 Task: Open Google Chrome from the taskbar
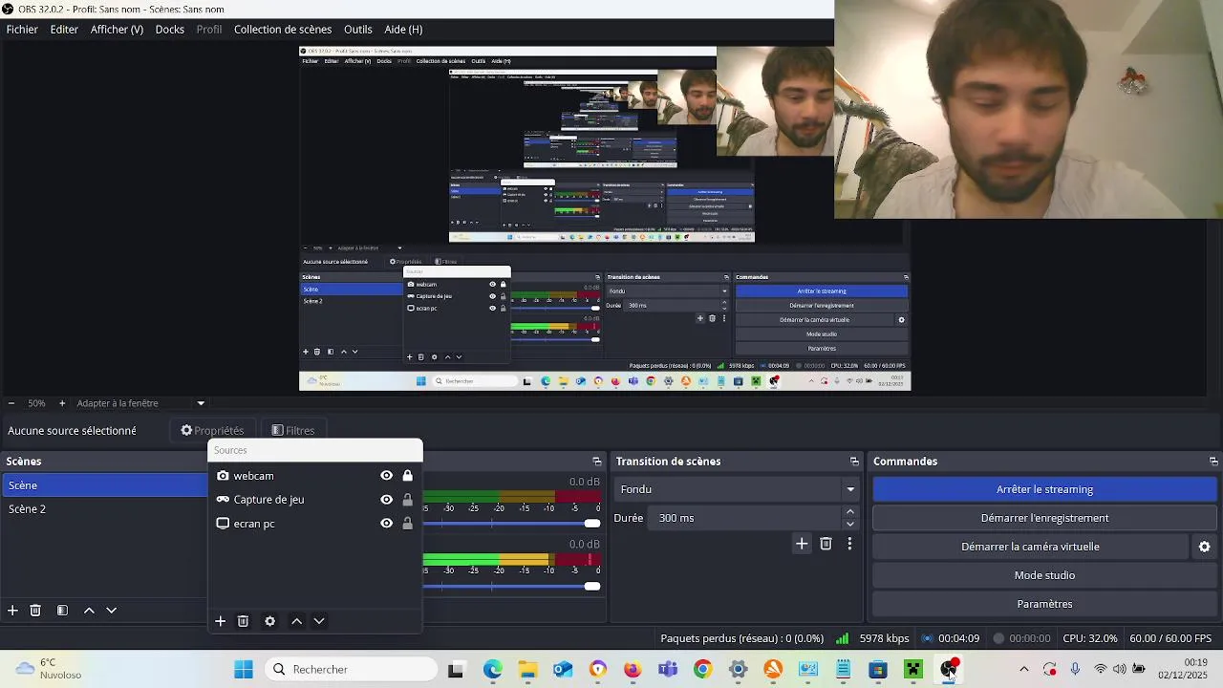pyautogui.click(x=702, y=670)
